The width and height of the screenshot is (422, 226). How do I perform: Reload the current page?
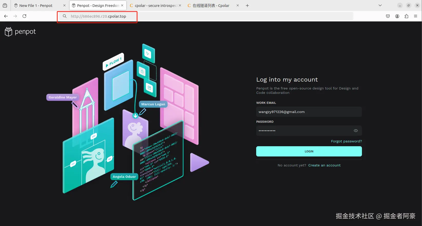pyautogui.click(x=24, y=16)
